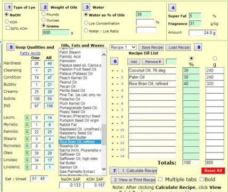Click Load Recipe button
The image size is (228, 192).
coord(178,47)
